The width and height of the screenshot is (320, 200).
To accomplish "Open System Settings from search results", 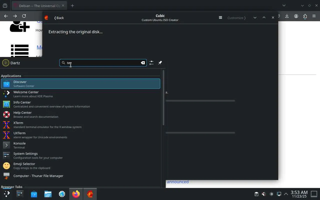I will [x=80, y=155].
